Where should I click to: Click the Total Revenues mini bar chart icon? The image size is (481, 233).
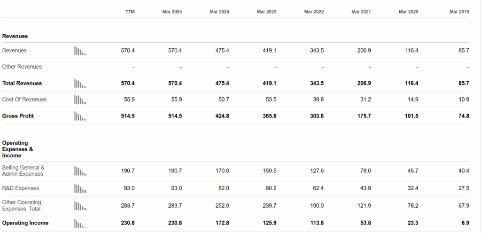tap(80, 84)
